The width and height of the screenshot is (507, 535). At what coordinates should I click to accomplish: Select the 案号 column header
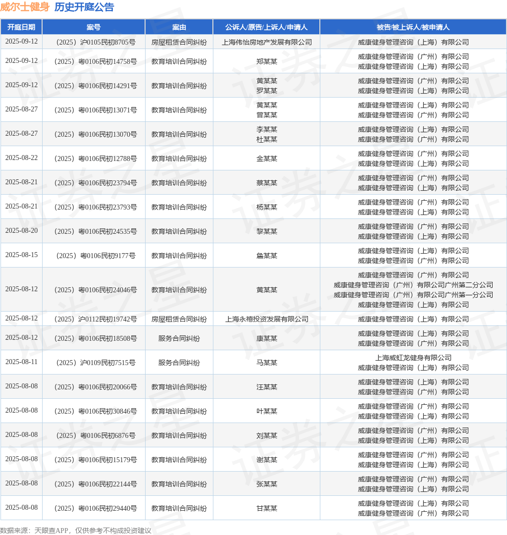point(94,27)
